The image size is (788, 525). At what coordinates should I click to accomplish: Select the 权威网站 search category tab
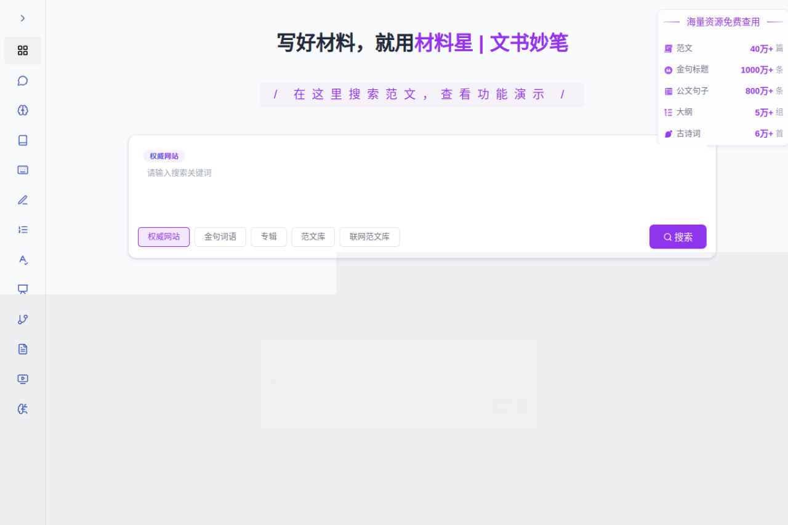tap(164, 237)
